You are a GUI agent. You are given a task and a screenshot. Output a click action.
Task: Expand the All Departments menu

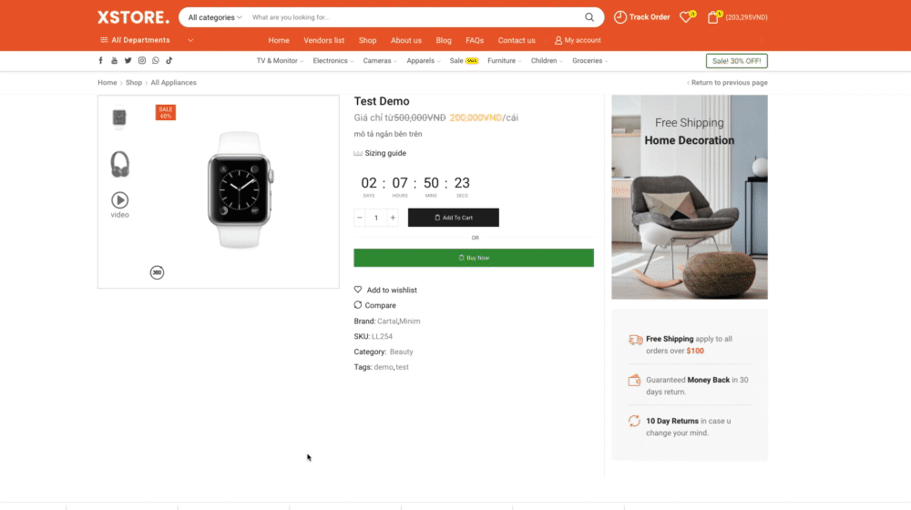147,40
